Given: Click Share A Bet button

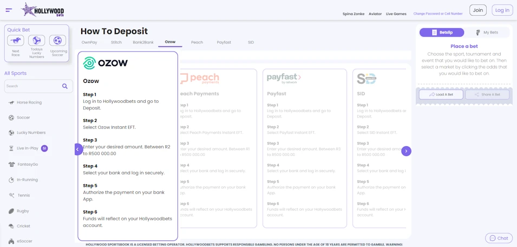Looking at the screenshot, I should 487,95.
